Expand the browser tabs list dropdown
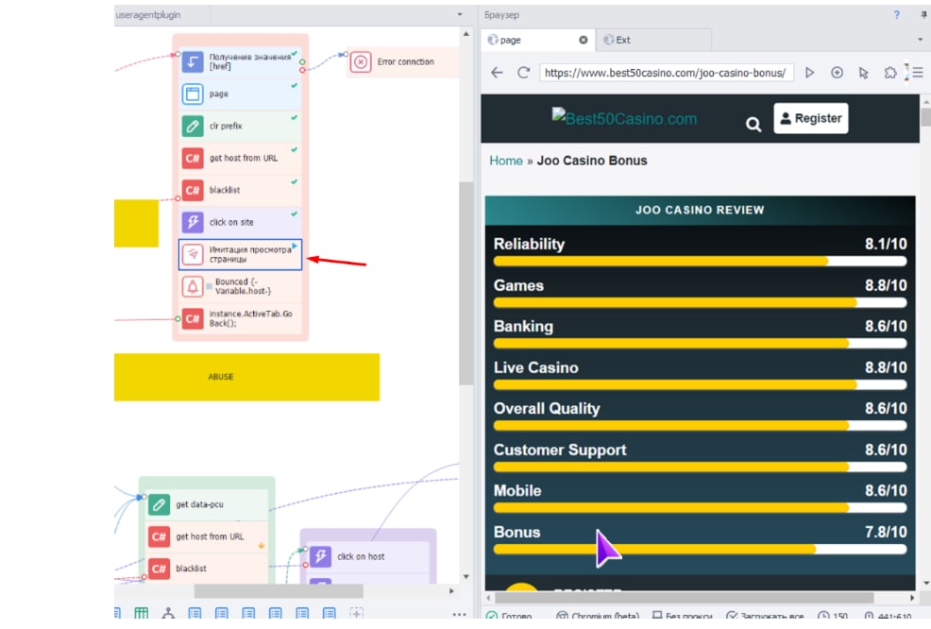This screenshot has height=629, width=931. click(x=919, y=41)
